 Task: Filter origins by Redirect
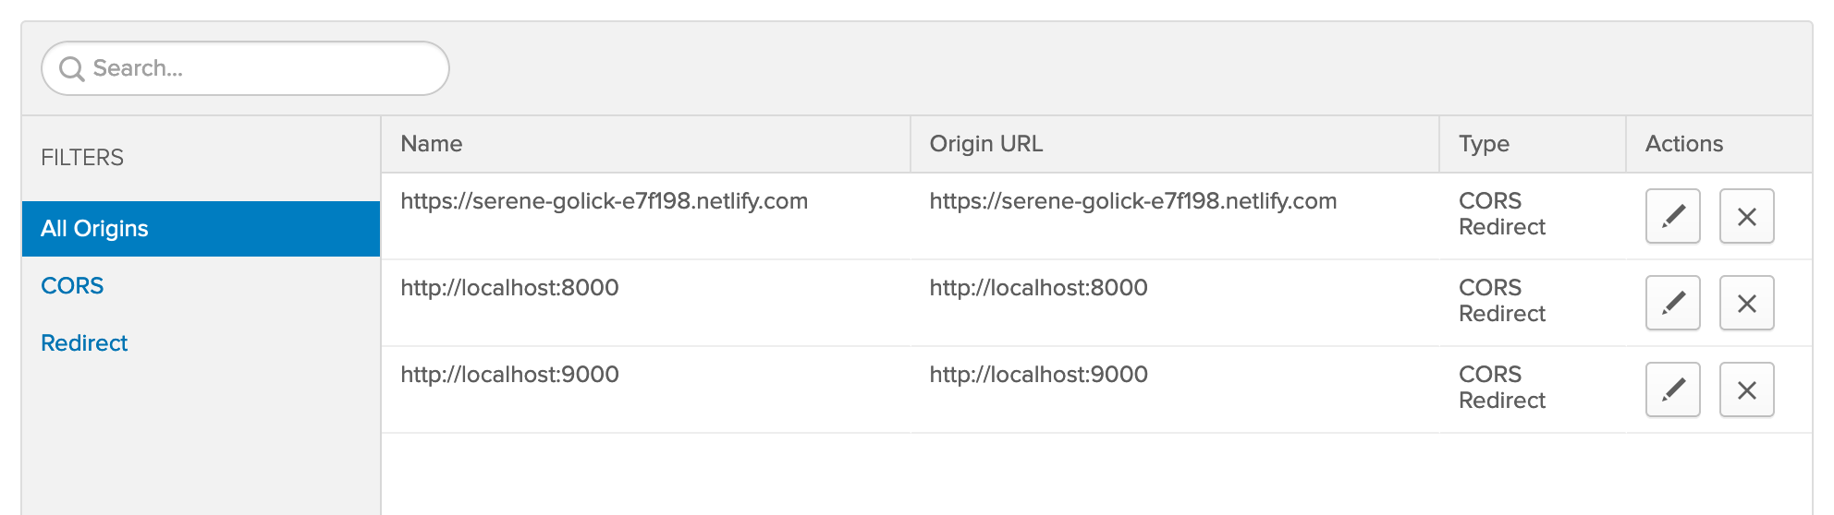click(84, 343)
